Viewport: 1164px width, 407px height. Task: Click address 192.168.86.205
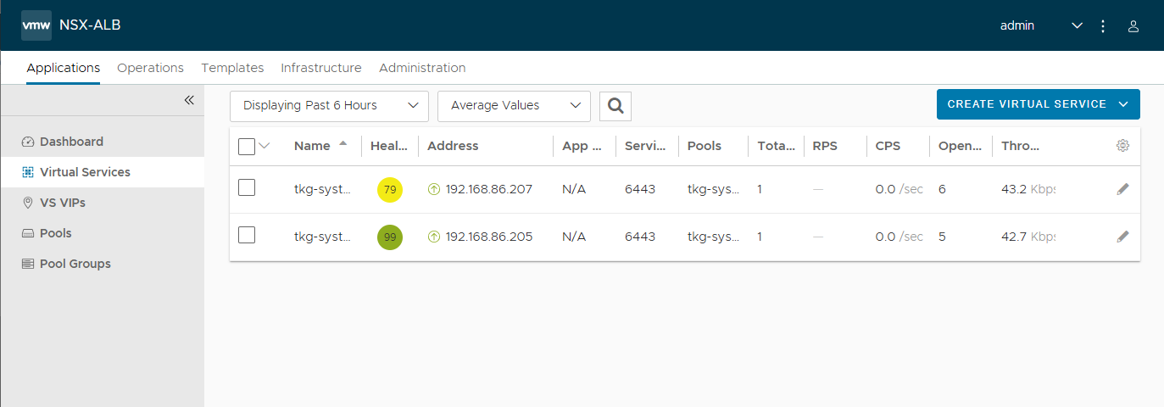489,237
